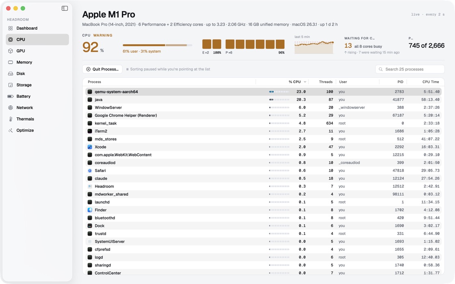Click the com.apple.WebKit.WebContent icon
This screenshot has height=284, width=455.
pos(90,155)
